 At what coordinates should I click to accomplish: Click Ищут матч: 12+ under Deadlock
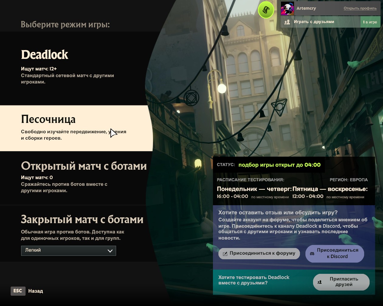click(x=39, y=69)
